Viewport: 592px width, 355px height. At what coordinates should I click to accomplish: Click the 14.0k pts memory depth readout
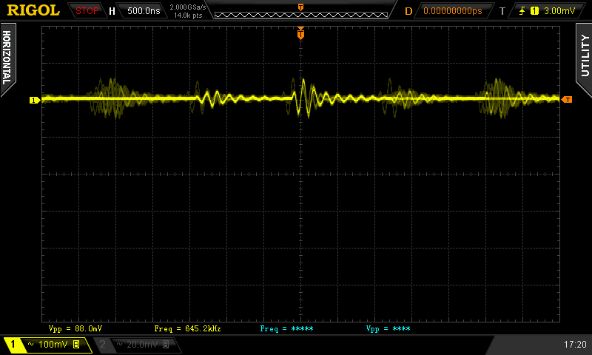[188, 16]
